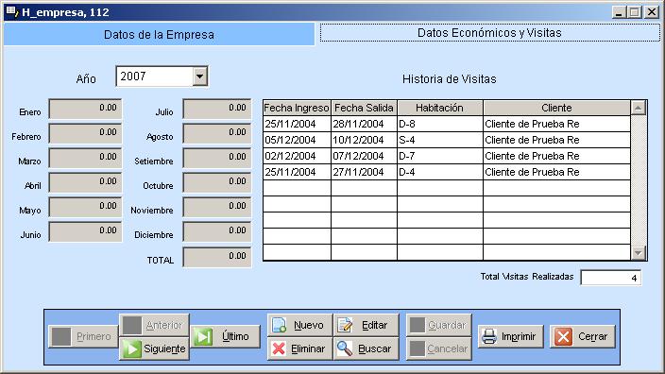Click the Abril amount field

pyautogui.click(x=85, y=182)
